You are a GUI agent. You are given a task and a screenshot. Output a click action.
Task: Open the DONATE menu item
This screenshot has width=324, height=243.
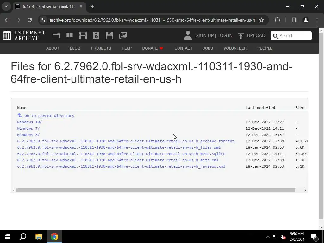[x=153, y=48]
